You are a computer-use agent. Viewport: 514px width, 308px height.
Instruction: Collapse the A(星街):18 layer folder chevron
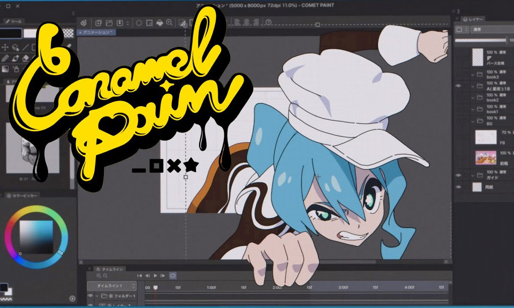(473, 86)
